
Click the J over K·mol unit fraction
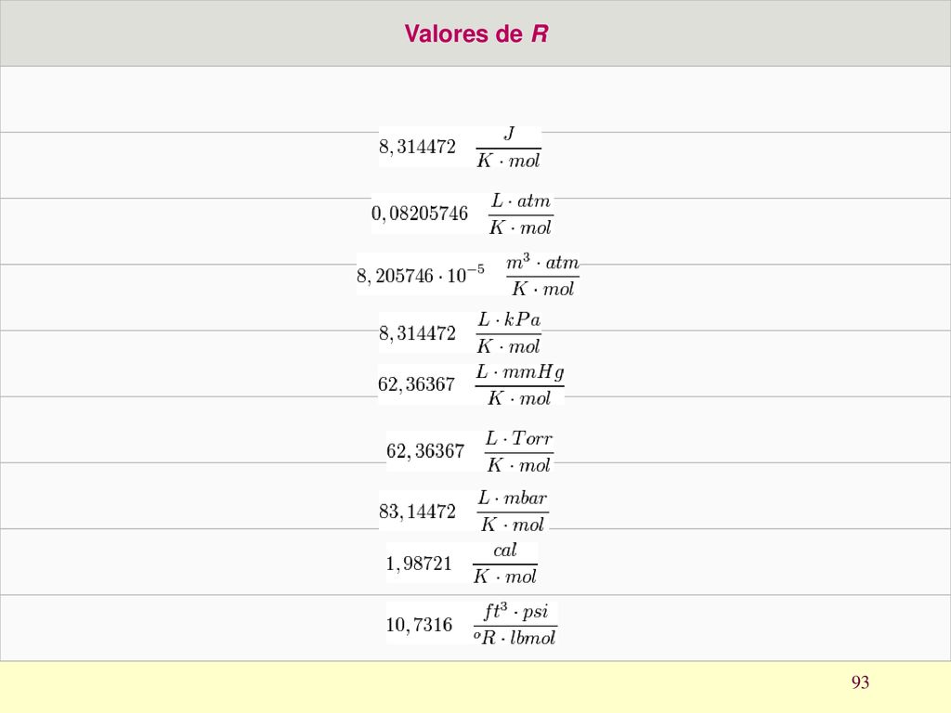point(508,148)
